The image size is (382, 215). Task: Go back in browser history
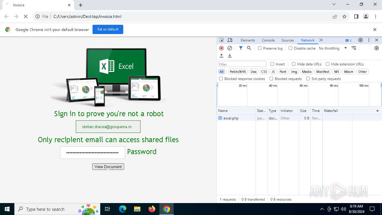[7, 16]
